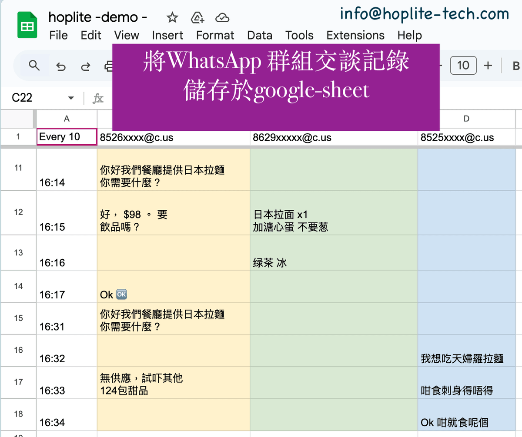Open the Extensions menu

point(355,35)
